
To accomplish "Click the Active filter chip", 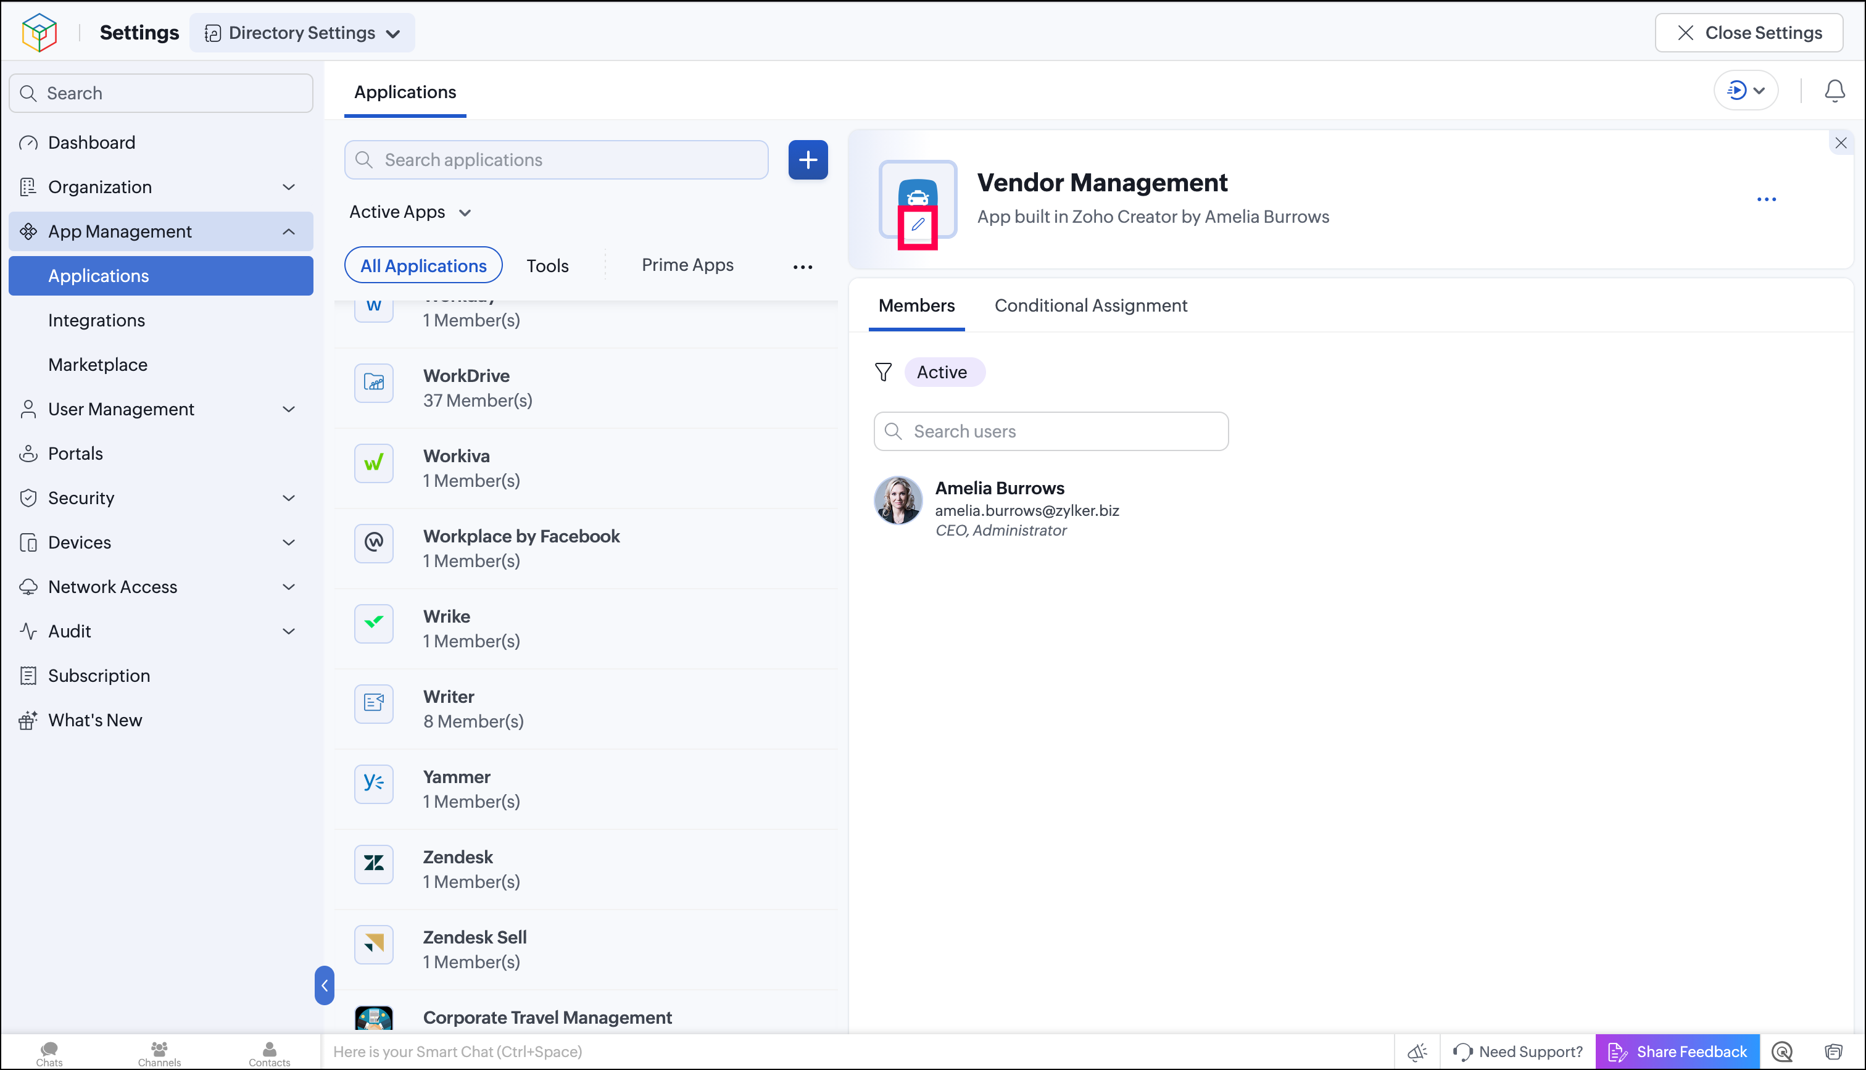I will tap(944, 372).
